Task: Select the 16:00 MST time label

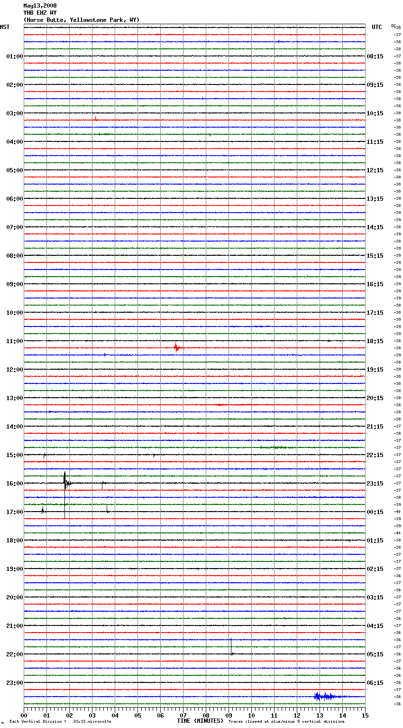Action: tap(15, 484)
